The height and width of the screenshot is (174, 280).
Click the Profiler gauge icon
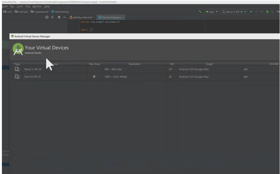278,12
